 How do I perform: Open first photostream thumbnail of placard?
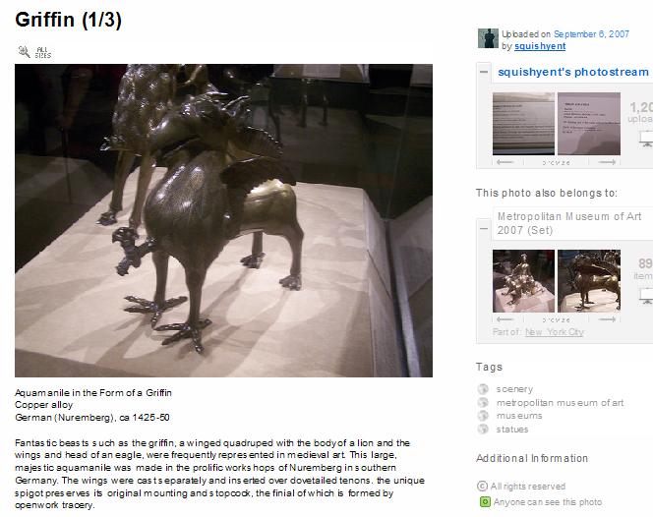pyautogui.click(x=523, y=124)
